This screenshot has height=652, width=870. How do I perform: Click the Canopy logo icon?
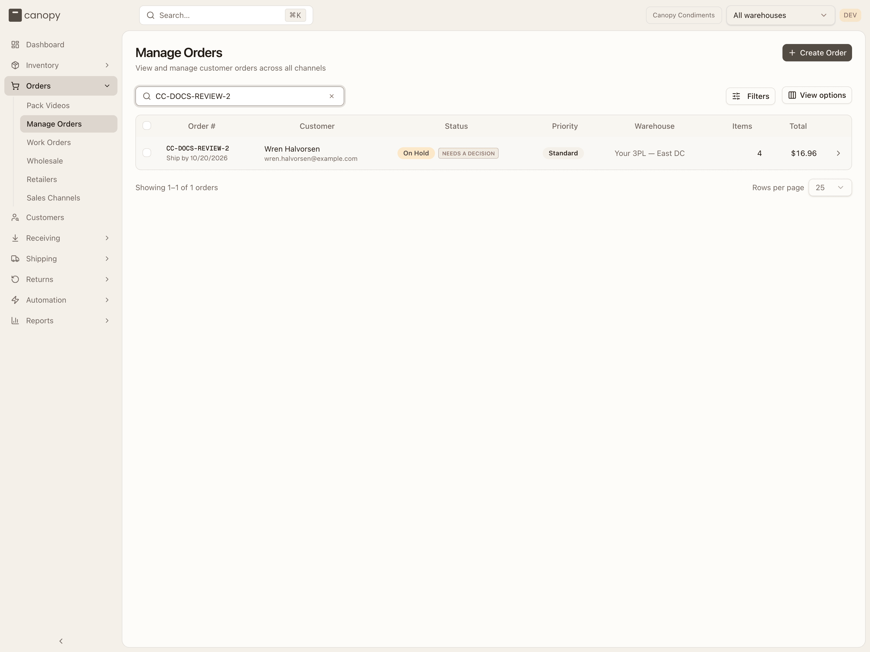point(15,15)
